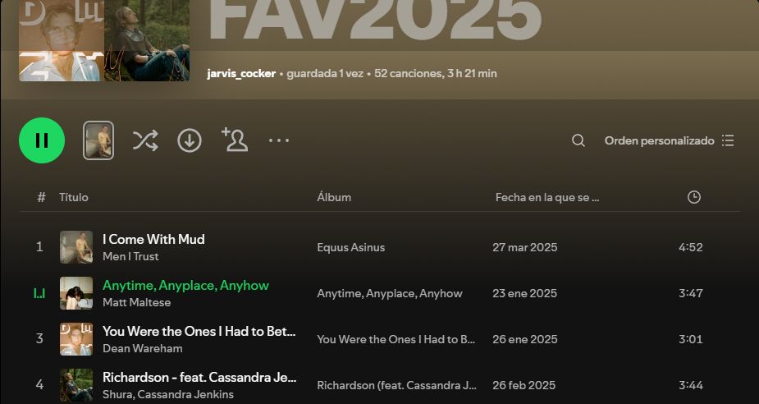Invite collaborators to the playlist

(235, 140)
